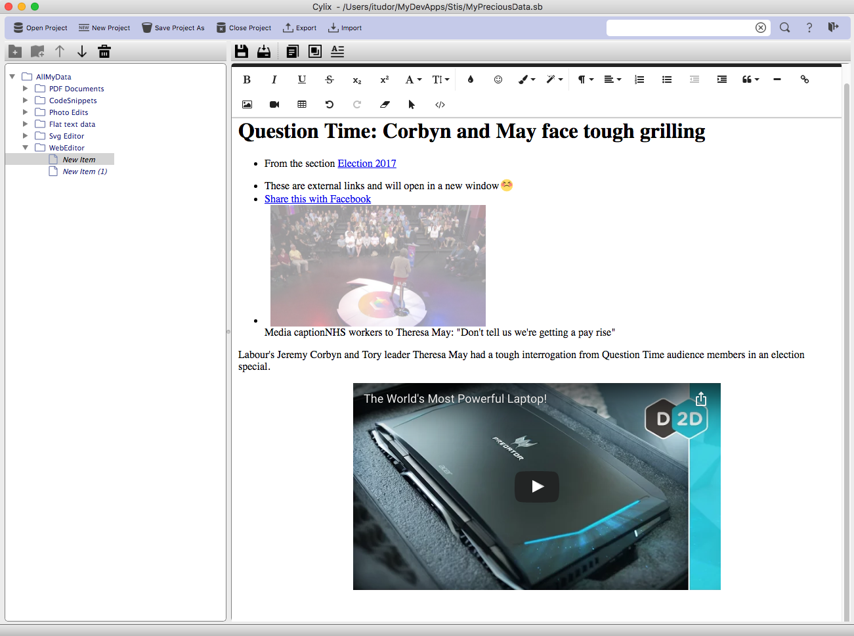Decrease indent with the outdent icon

(x=694, y=79)
